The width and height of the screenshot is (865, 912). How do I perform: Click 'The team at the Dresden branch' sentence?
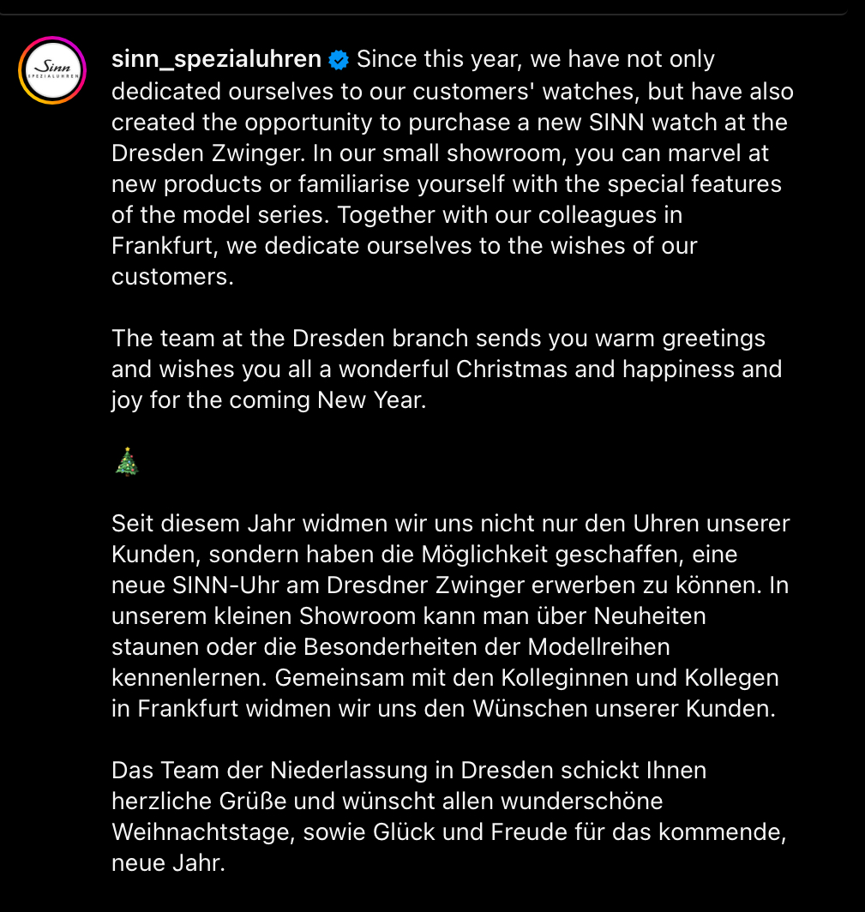(x=290, y=338)
